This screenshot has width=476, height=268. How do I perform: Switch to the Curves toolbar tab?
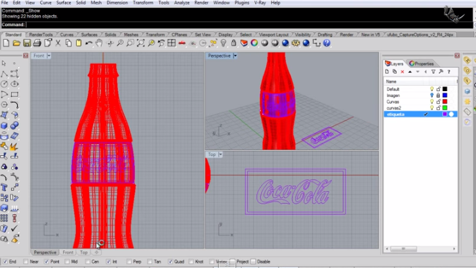[66, 35]
